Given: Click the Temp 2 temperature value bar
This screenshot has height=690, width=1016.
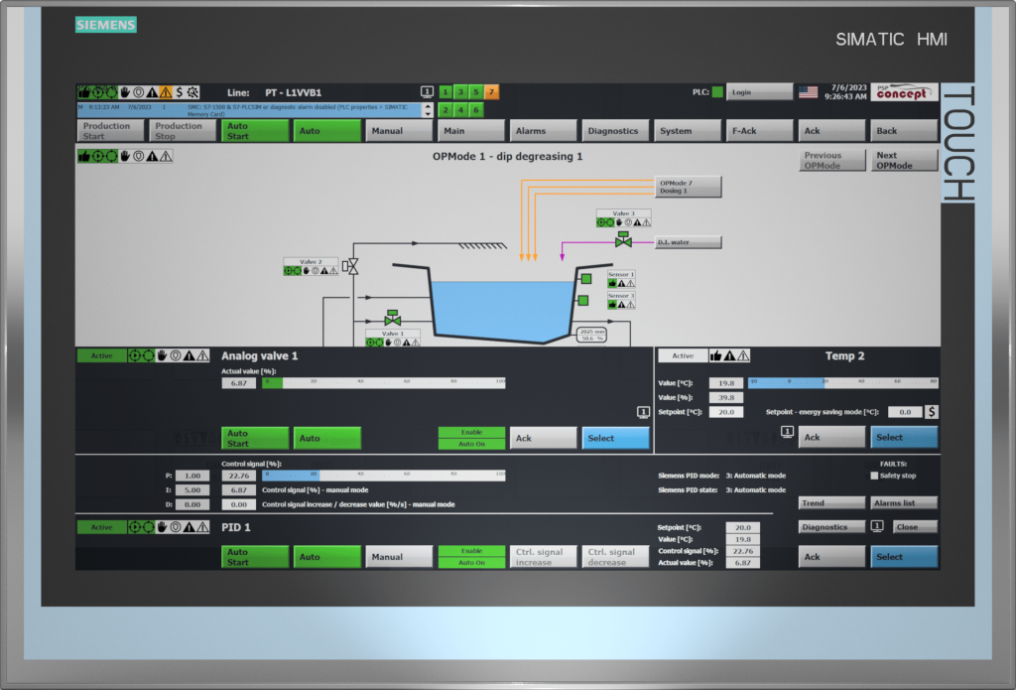Looking at the screenshot, I should pyautogui.click(x=843, y=382).
